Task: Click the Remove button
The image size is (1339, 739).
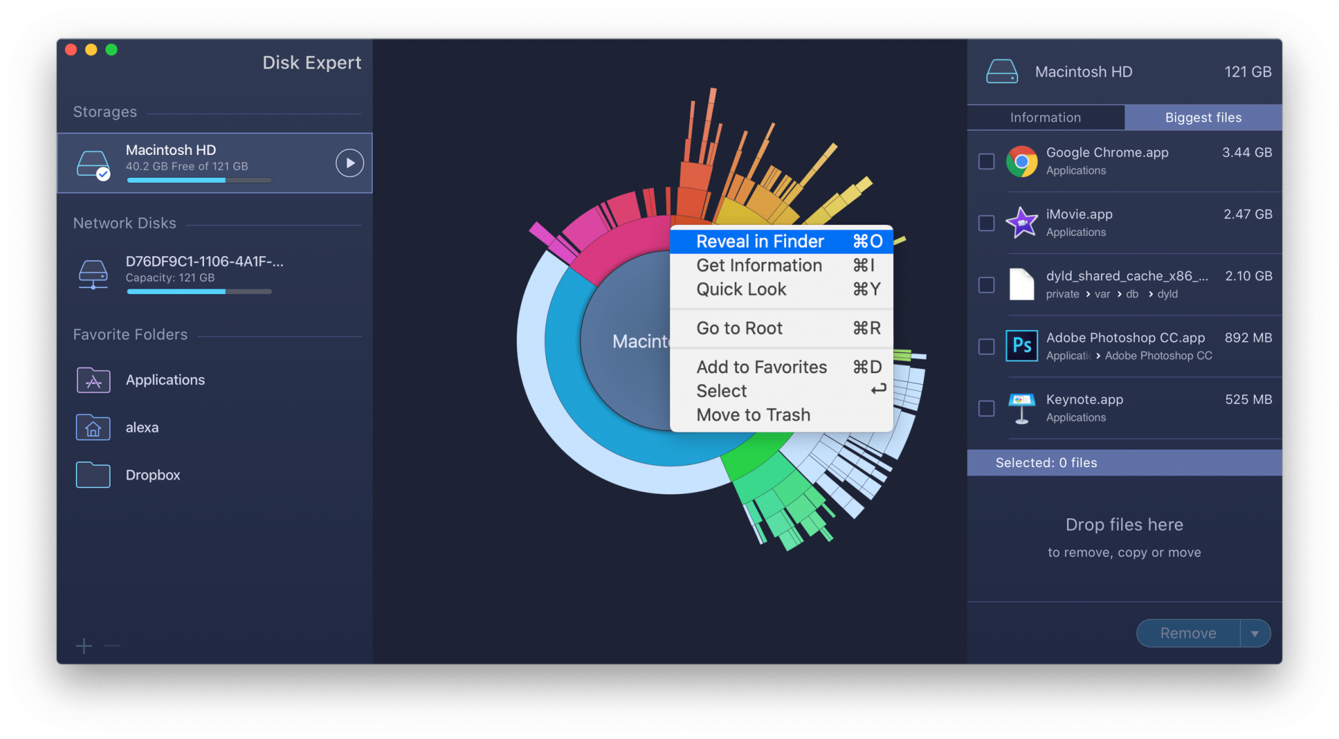Action: click(x=1188, y=633)
